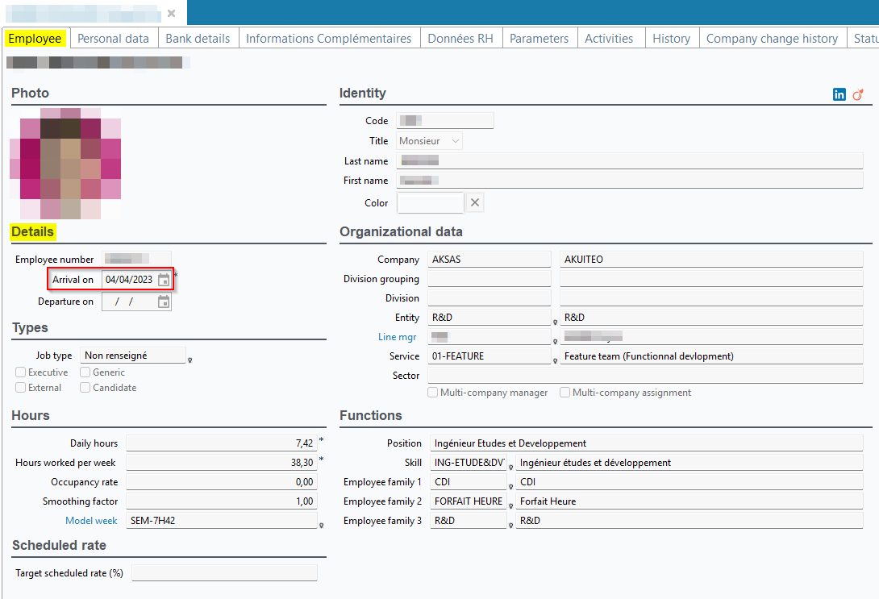Open the Arrival on calendar picker
Image resolution: width=879 pixels, height=599 pixels.
click(x=164, y=280)
